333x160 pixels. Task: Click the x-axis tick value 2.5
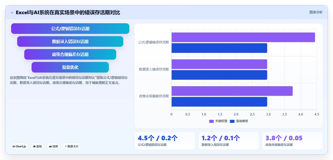[x=252, y=114]
